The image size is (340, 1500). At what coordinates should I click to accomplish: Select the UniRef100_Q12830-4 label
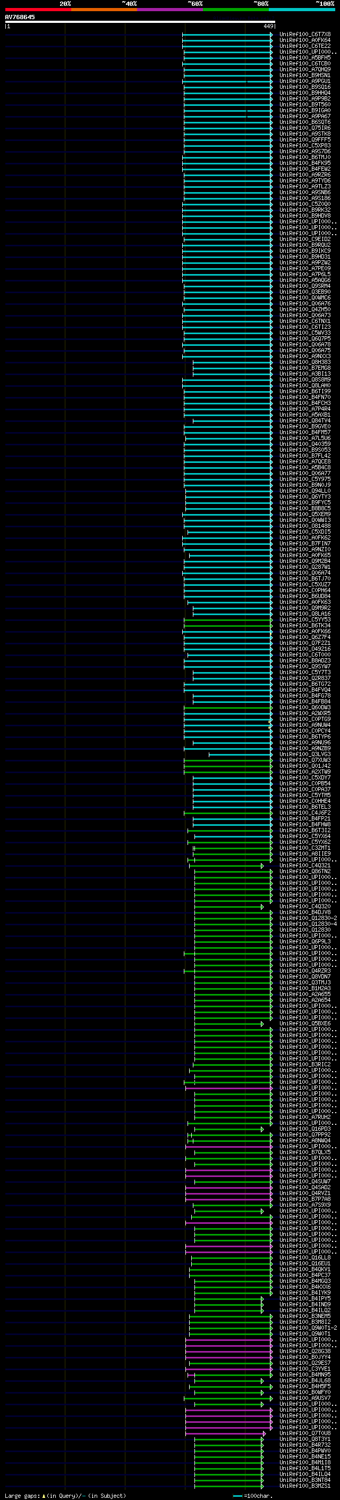click(x=308, y=924)
